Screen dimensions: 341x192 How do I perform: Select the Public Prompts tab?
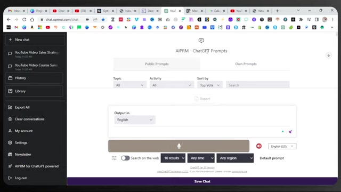click(x=157, y=64)
